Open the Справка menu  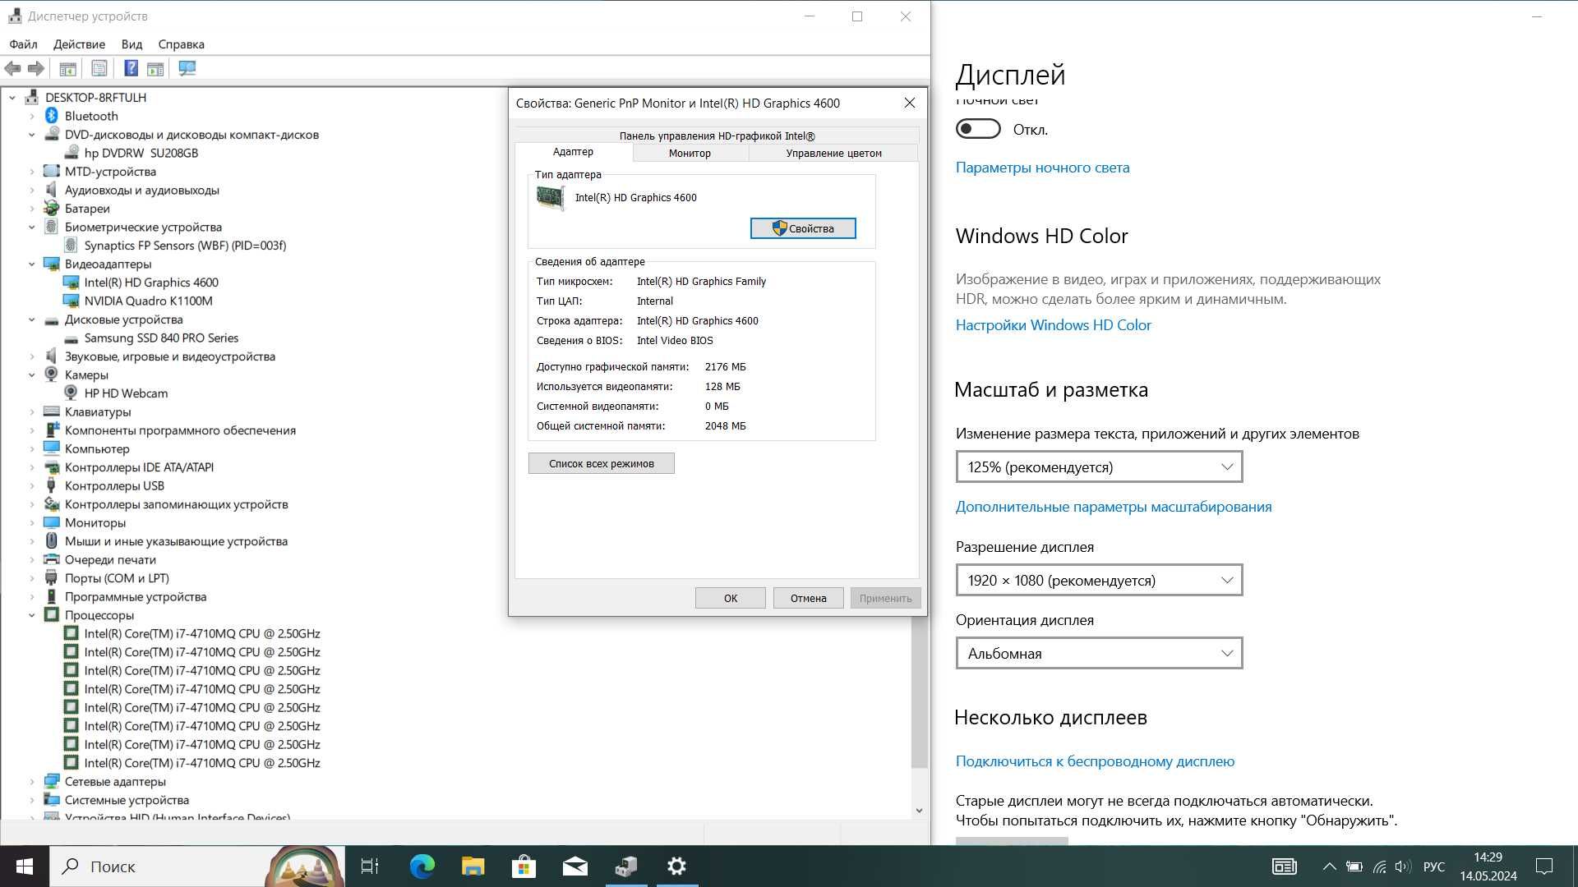coord(181,44)
